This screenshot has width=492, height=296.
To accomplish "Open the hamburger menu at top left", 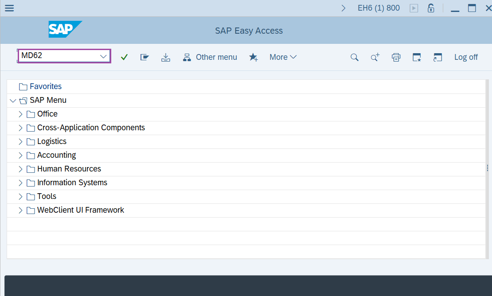I will [x=9, y=8].
